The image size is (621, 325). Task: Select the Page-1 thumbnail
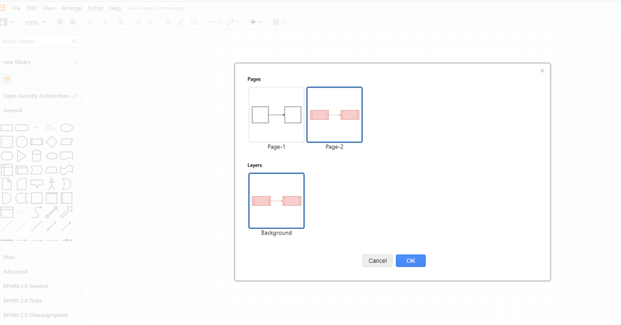point(277,115)
